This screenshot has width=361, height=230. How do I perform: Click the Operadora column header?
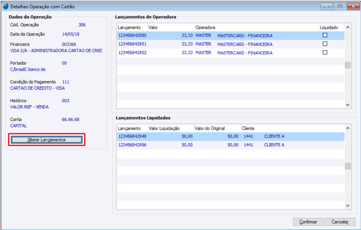click(257, 27)
